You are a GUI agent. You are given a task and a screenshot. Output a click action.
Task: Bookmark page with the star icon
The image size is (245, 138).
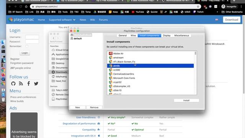(x=198, y=7)
